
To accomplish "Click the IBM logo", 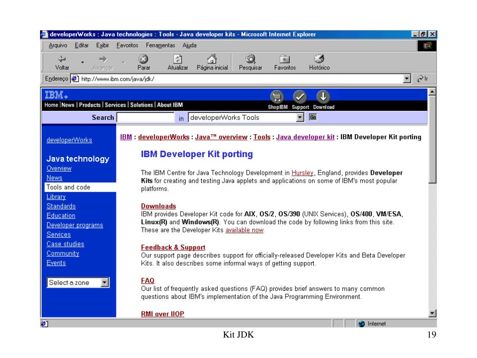I will pos(56,95).
